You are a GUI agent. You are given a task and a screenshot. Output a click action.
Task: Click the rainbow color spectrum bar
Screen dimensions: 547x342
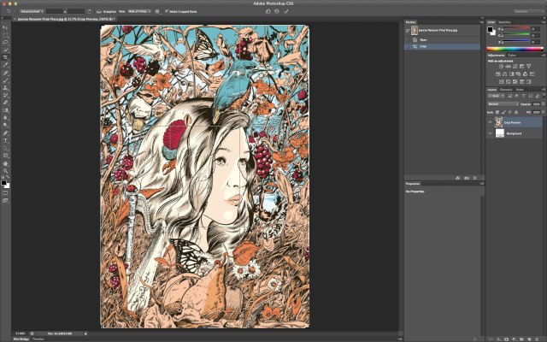pos(514,50)
